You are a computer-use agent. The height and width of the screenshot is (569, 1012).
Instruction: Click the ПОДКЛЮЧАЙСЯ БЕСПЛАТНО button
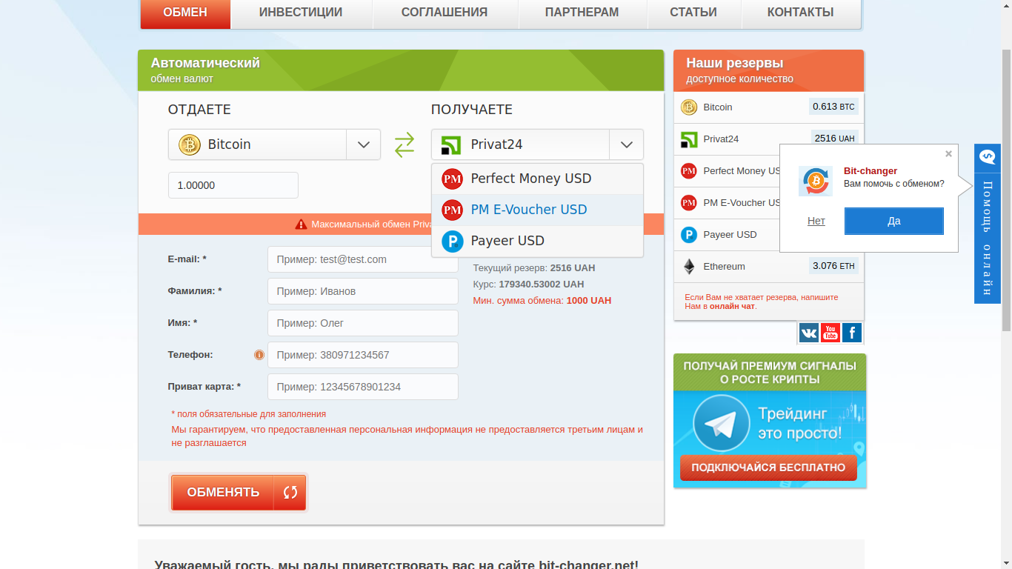pos(768,467)
